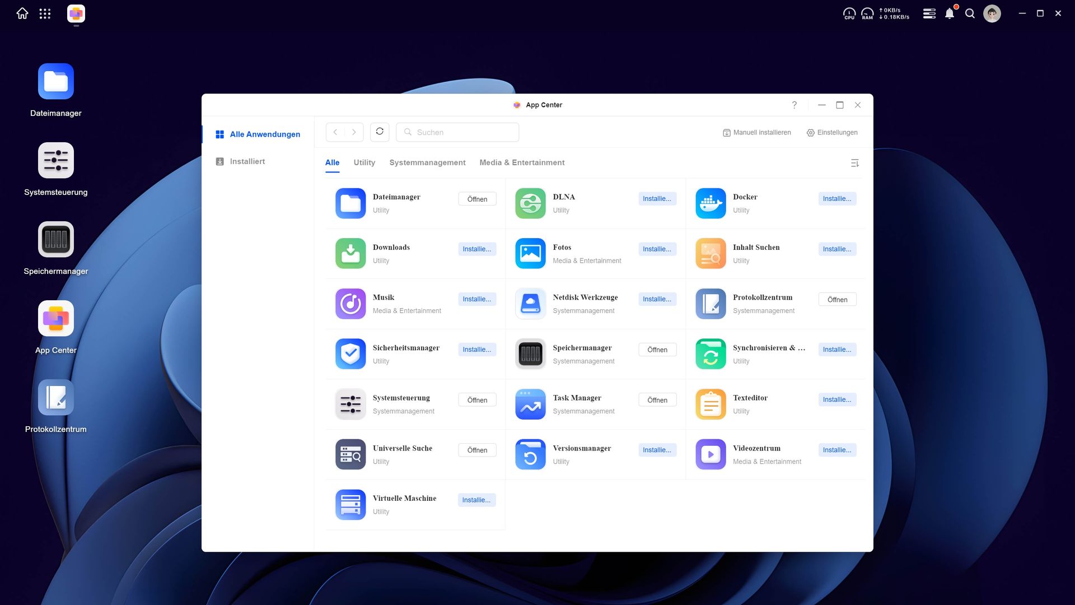Click the Task Manager app icon
The height and width of the screenshot is (605, 1075).
click(x=530, y=404)
